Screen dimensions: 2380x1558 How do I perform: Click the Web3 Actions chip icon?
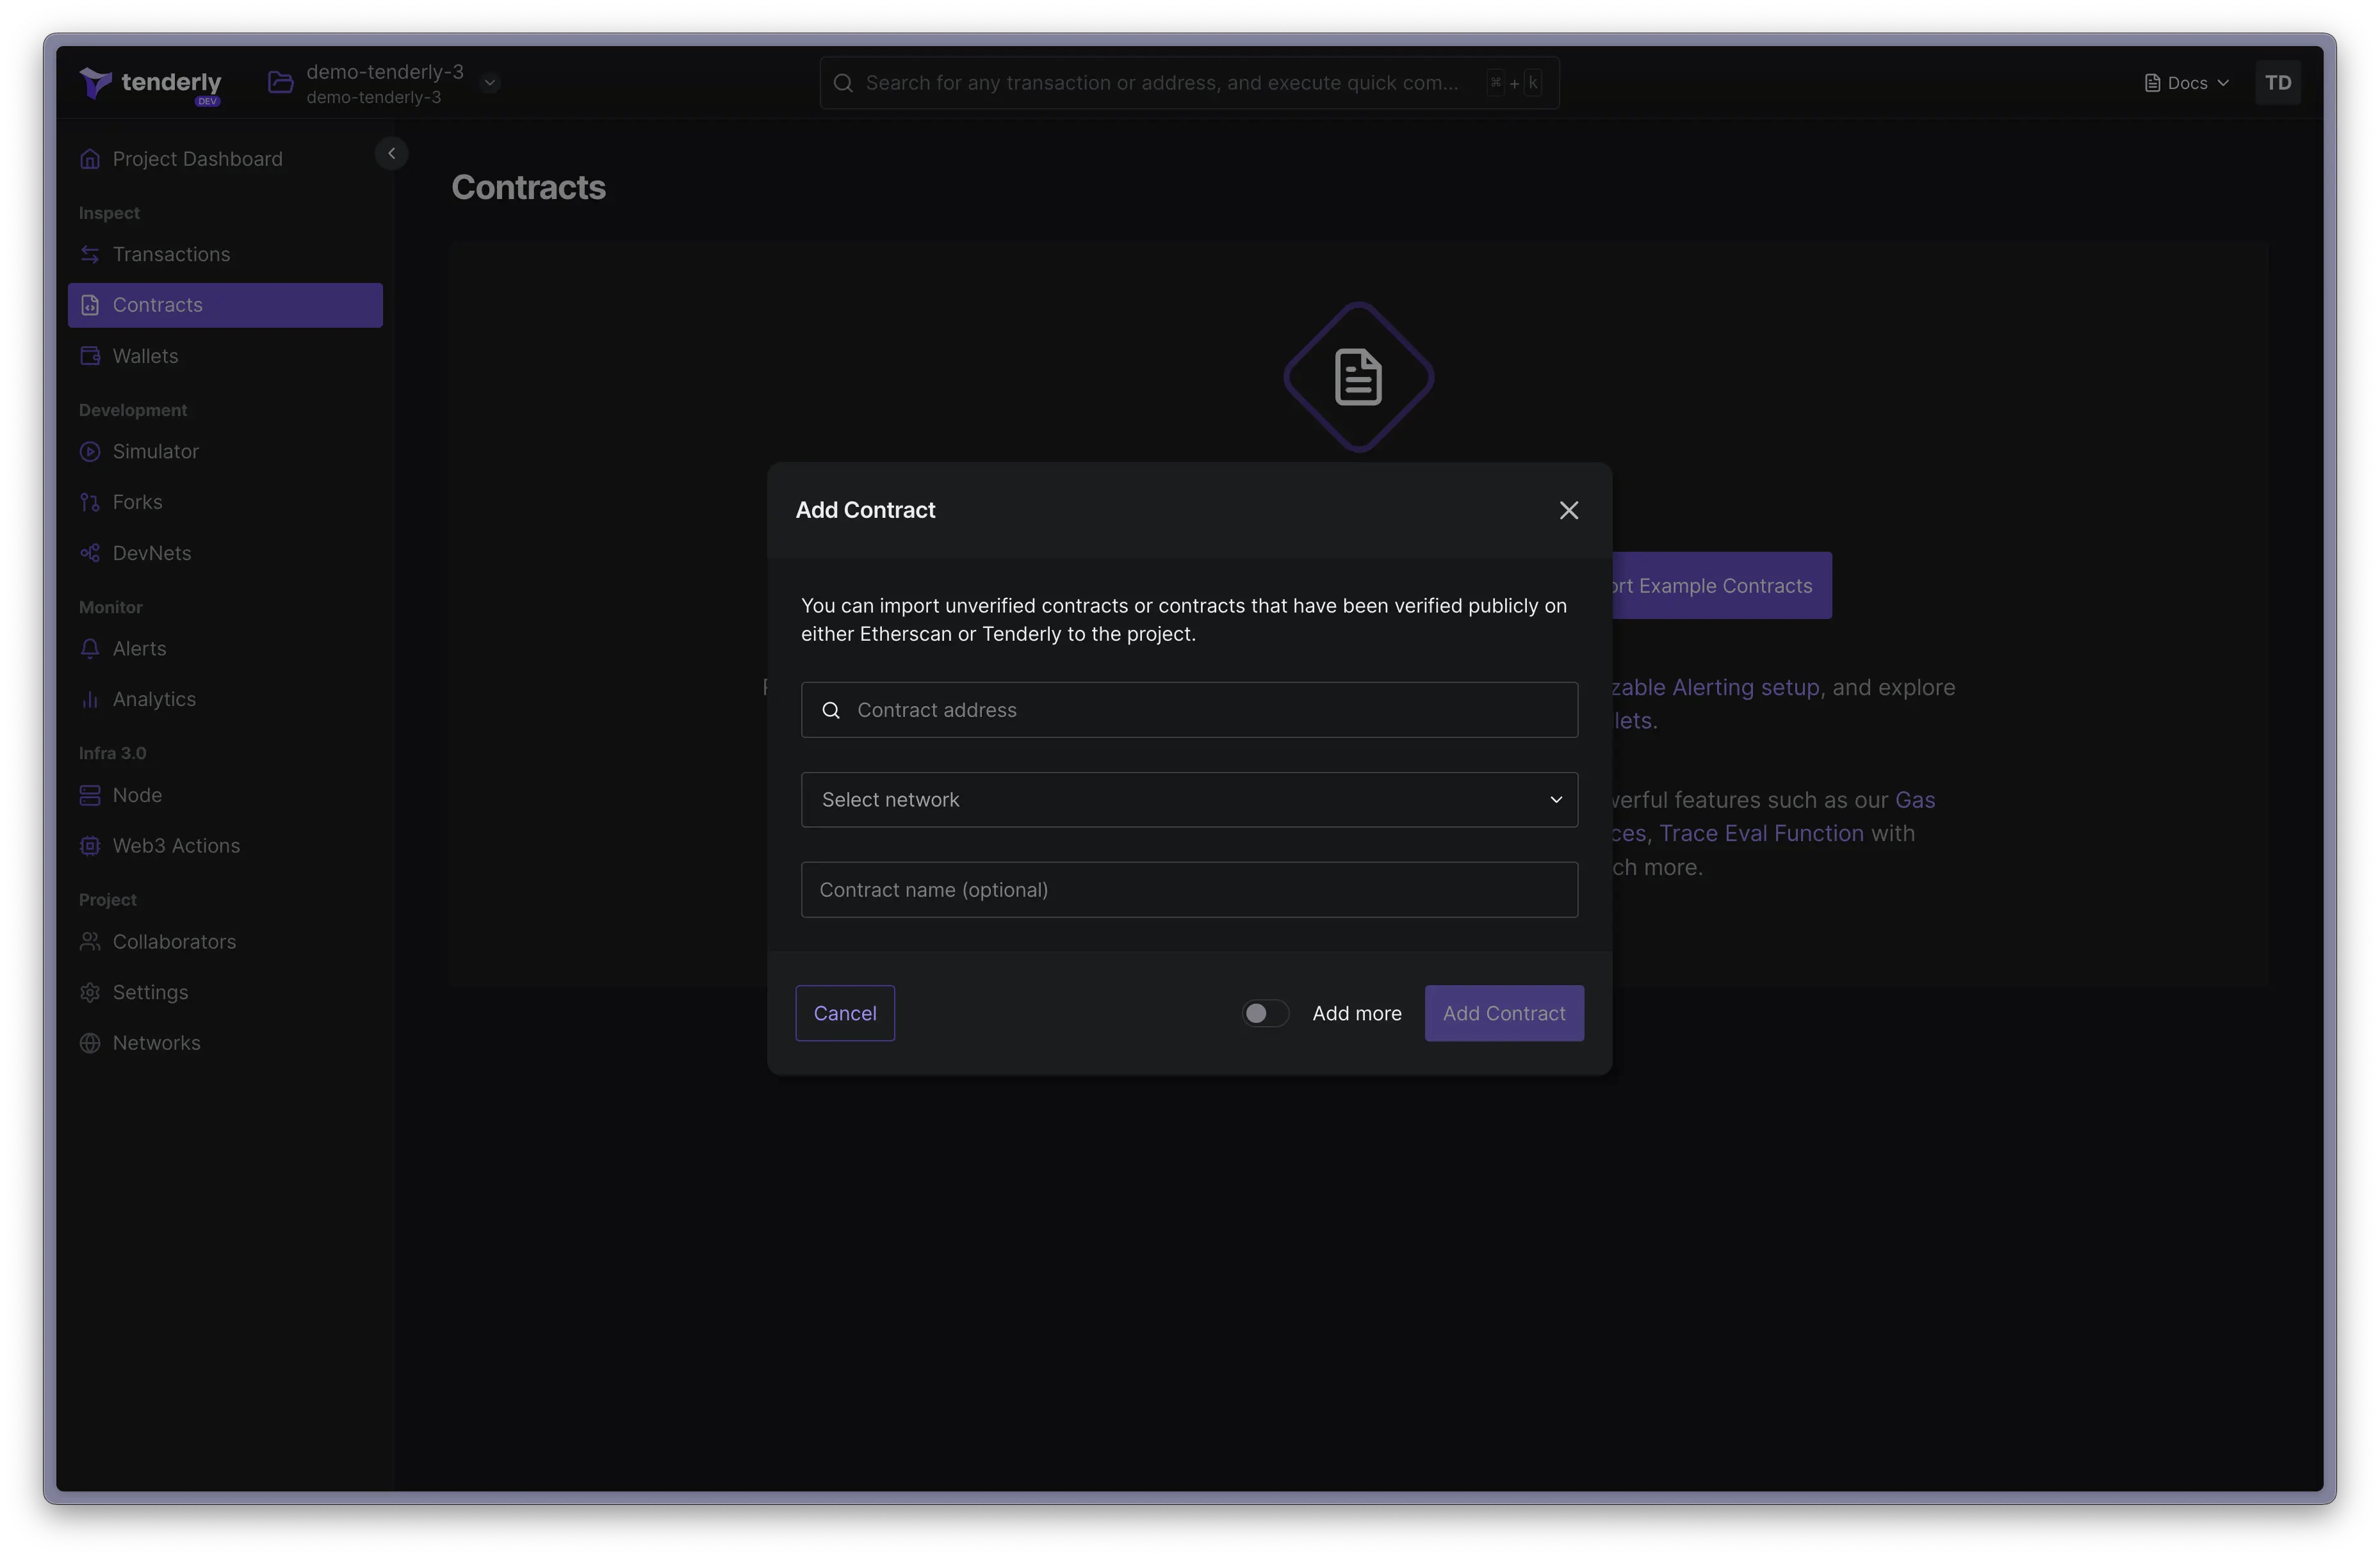coord(90,846)
